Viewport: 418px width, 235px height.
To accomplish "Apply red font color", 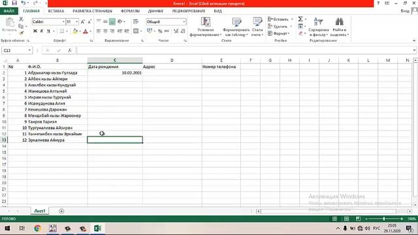I will [86, 31].
